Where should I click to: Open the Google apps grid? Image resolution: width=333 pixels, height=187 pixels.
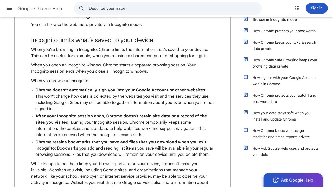click(297, 8)
